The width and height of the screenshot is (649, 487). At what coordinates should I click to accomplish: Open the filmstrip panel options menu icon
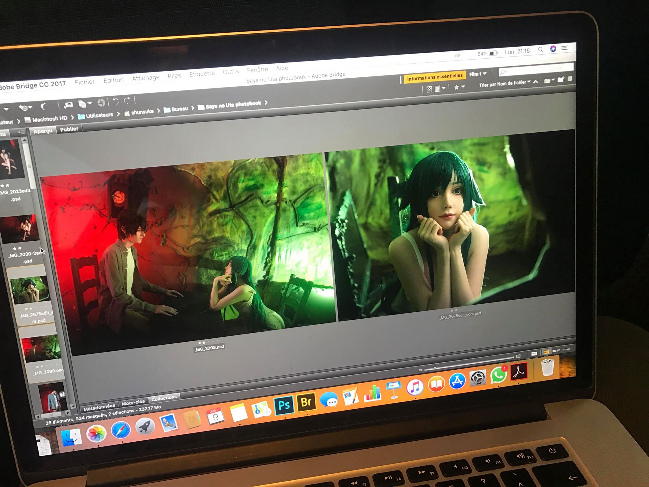pos(21,132)
